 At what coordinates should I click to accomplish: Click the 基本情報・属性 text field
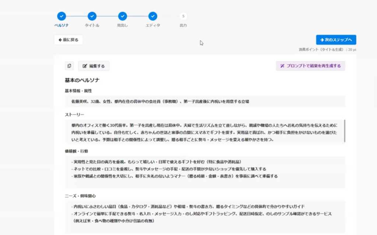[205, 101]
